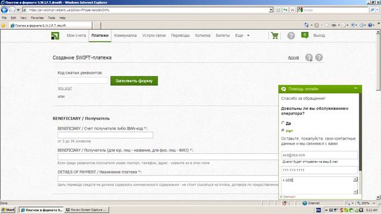Click the Feeds toolbar icon

pos(316,25)
